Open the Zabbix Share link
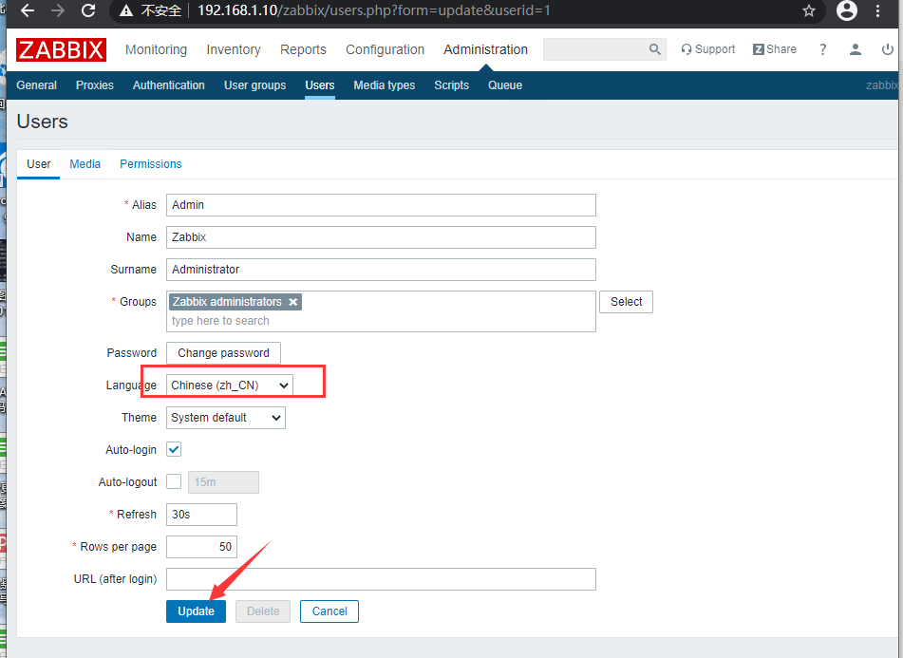This screenshot has width=903, height=658. click(x=775, y=49)
